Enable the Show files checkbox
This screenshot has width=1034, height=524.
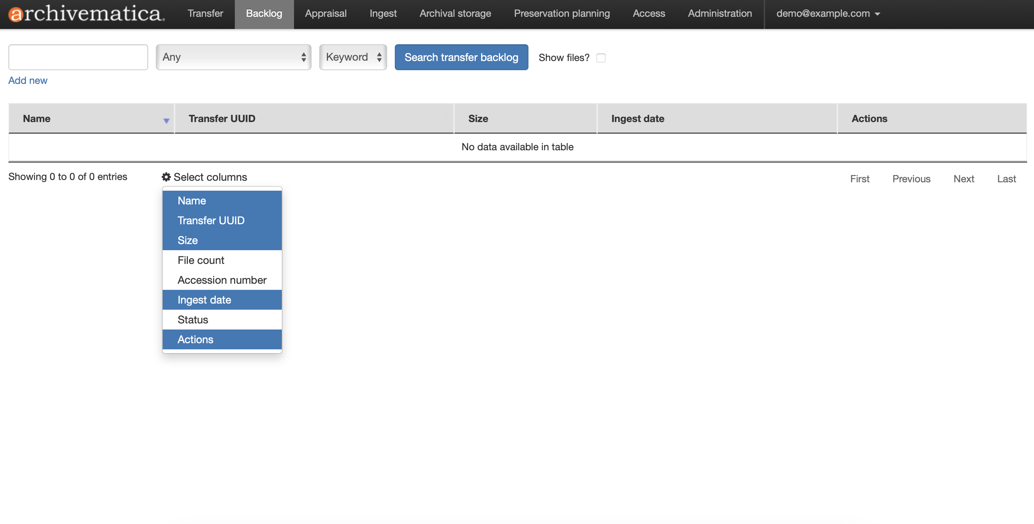tap(601, 58)
